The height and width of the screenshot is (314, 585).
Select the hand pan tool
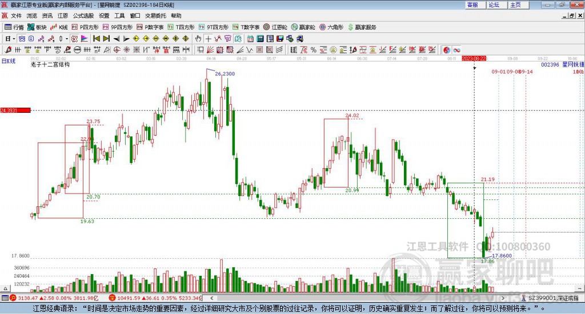click(198, 38)
